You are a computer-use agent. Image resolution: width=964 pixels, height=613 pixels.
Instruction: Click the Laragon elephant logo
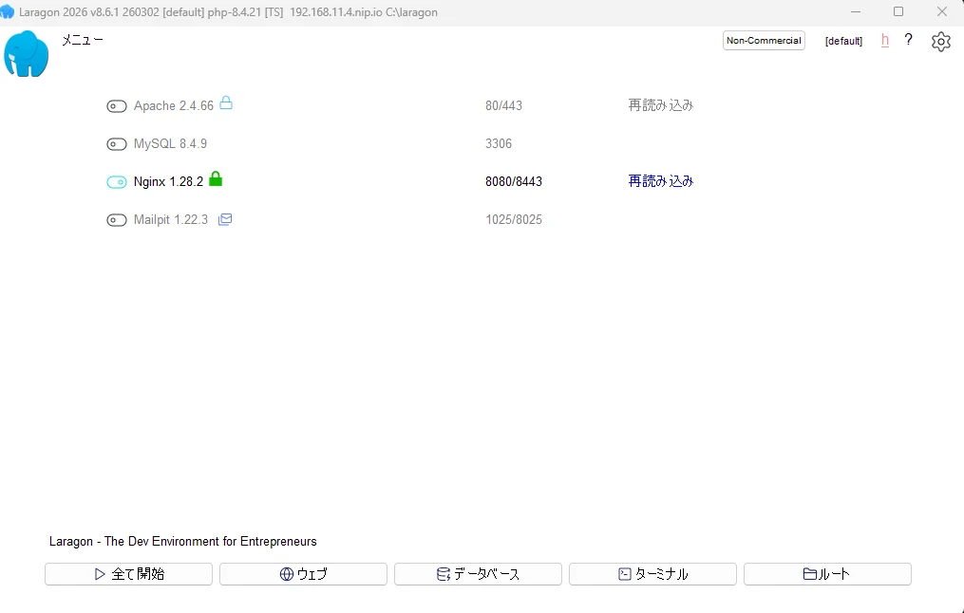tap(26, 54)
